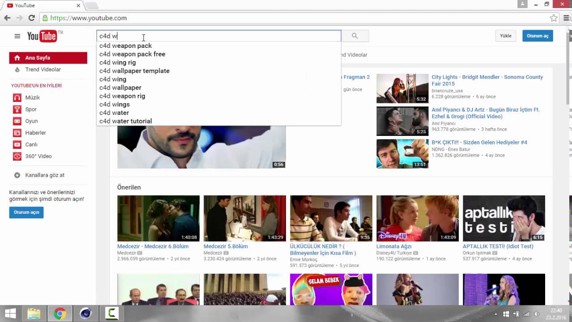Image resolution: width=572 pixels, height=322 pixels.
Task: Select suggestion 'c4d weapon pack'
Action: (x=218, y=46)
